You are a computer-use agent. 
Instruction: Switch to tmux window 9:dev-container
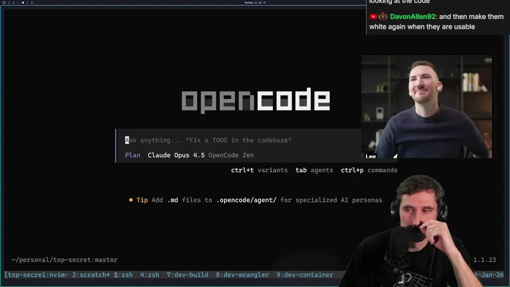click(x=305, y=275)
